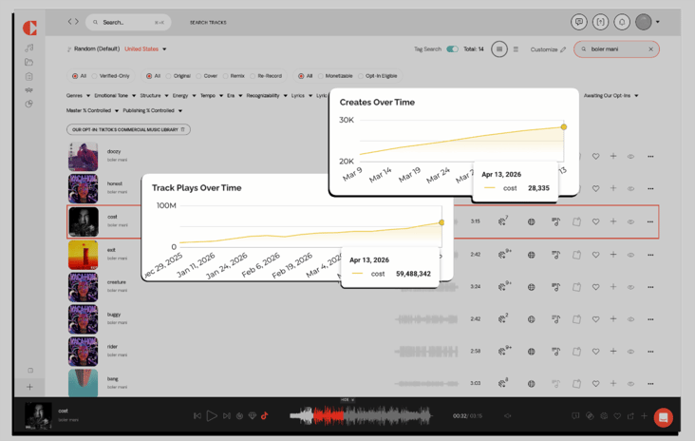
Task: Toggle the Tag Search switch
Action: pos(452,48)
